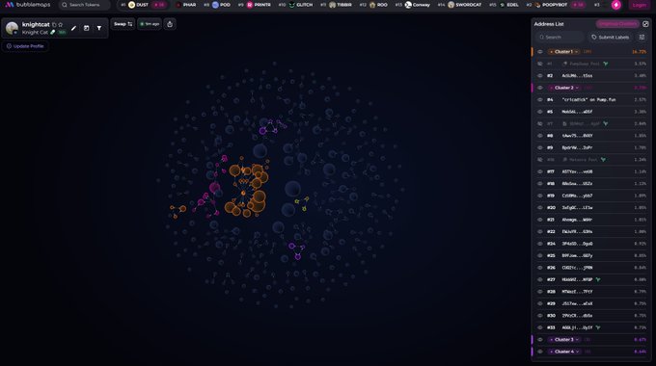
Task: Expand the Cluster 1 dropdown
Action: pyautogui.click(x=564, y=52)
